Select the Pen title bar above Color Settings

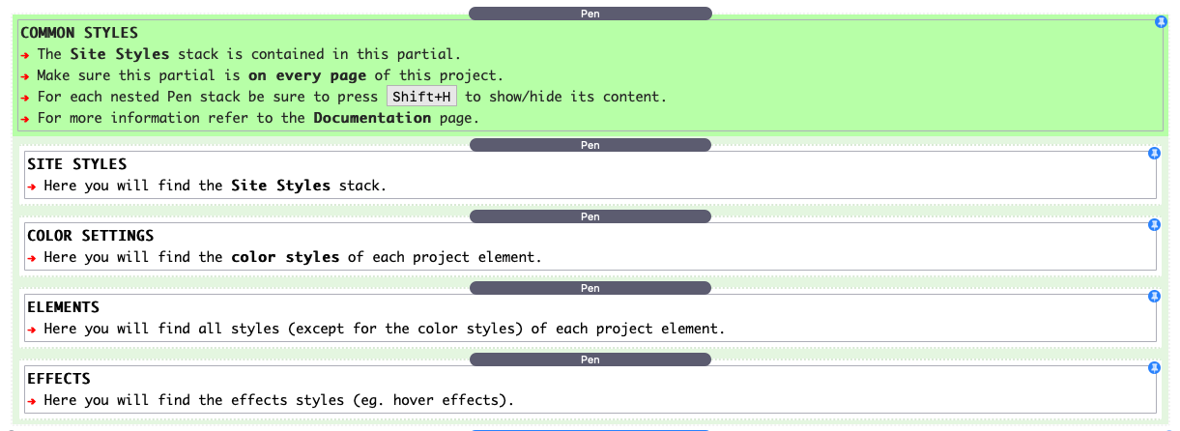[x=590, y=216]
